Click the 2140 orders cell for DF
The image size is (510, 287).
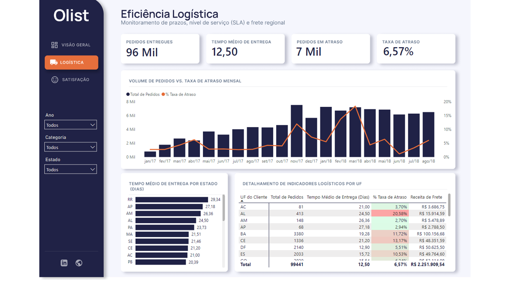(x=298, y=247)
